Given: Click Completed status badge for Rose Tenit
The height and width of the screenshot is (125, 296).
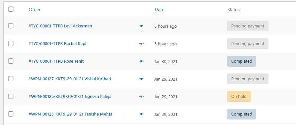Looking at the screenshot, I should [x=241, y=61].
